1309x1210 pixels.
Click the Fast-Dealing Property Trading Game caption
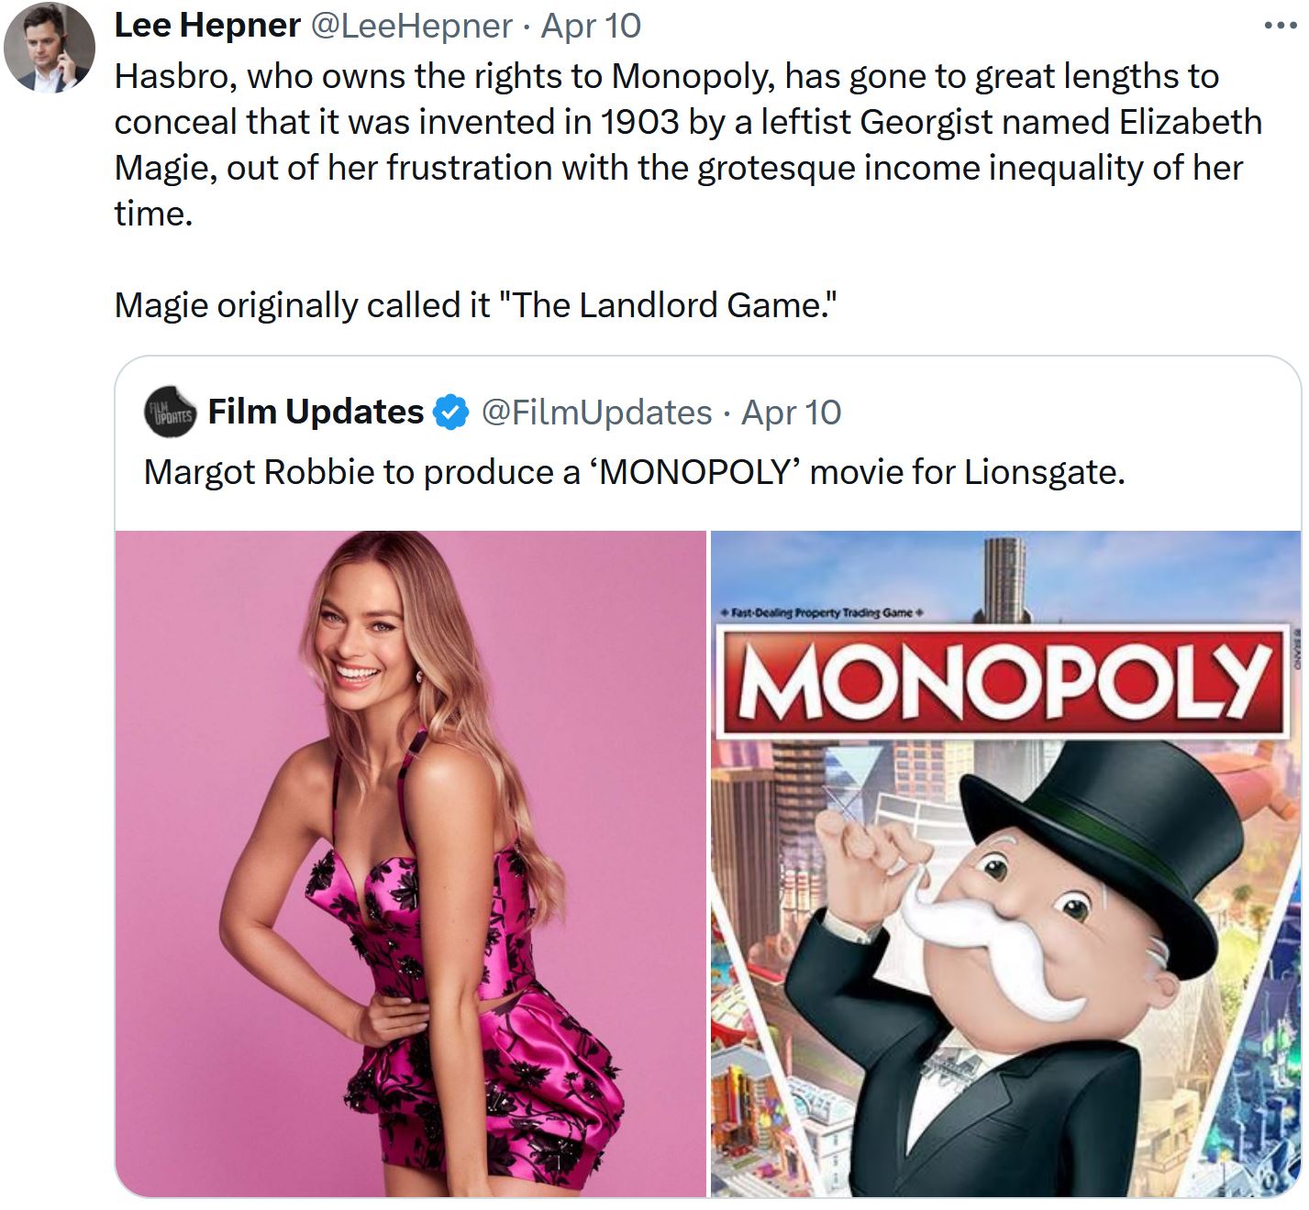point(821,612)
